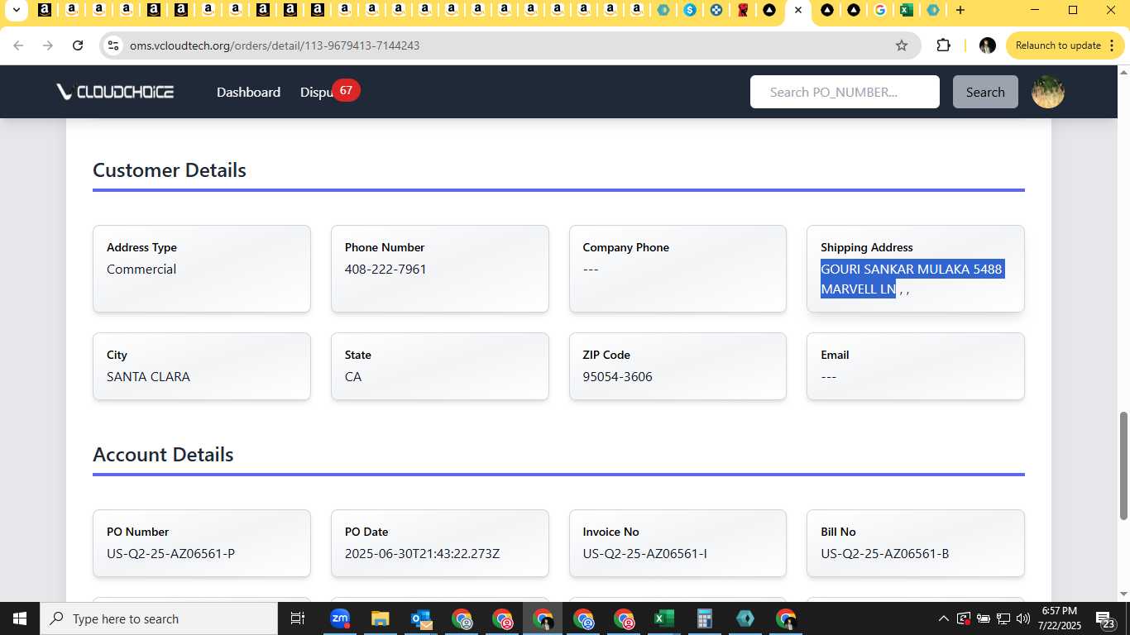Open the Windows Start menu
Viewport: 1130px width, 635px height.
point(20,618)
